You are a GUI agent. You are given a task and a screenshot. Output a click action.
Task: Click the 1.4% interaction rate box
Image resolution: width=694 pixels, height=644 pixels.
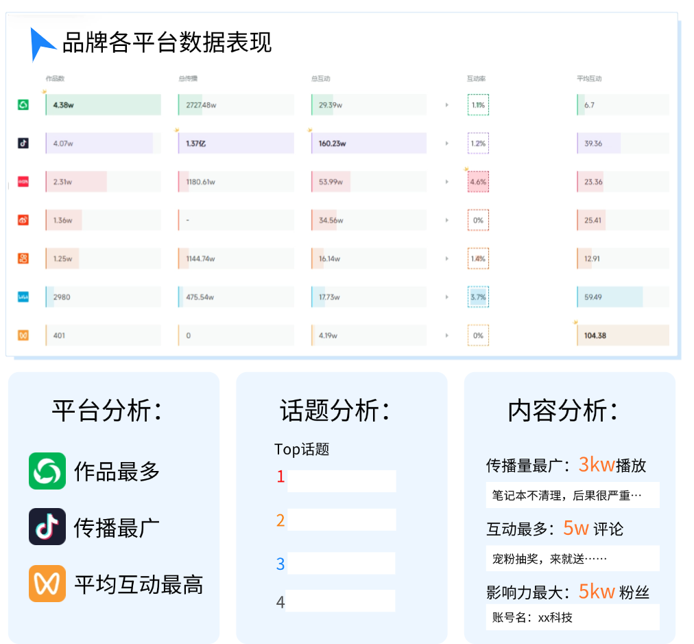pos(478,258)
